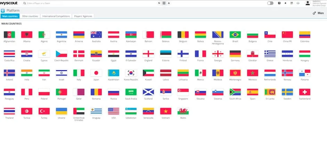This screenshot has height=160, width=327.
Task: Select the Vietnam flag
Action: coord(166,111)
